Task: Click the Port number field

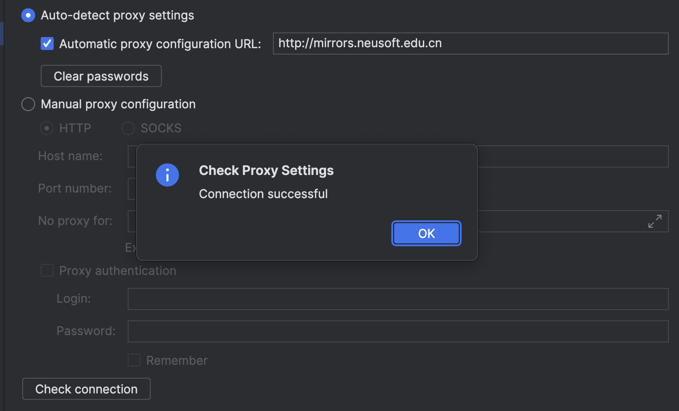Action: [132, 189]
